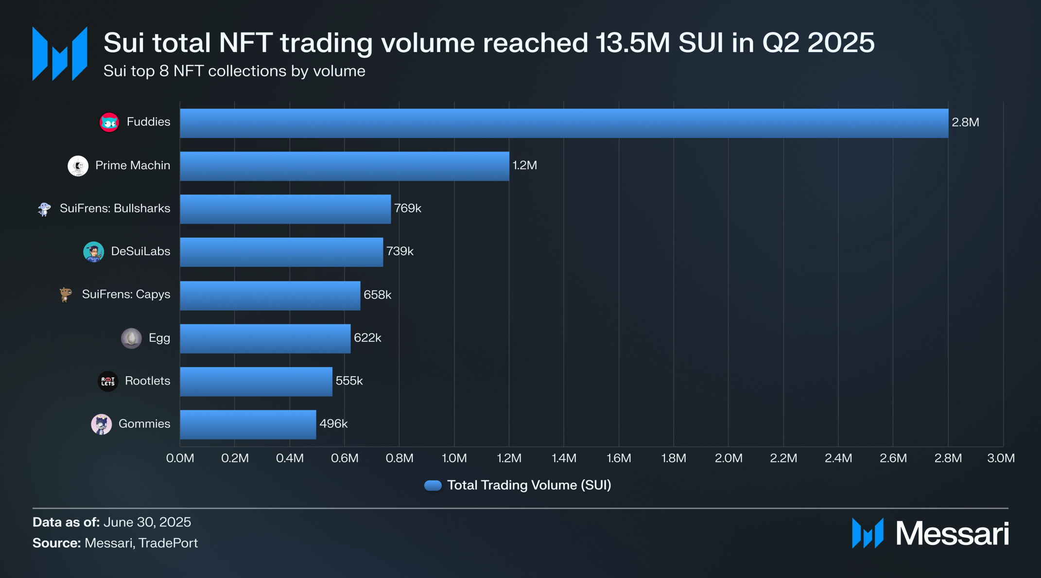
Task: Click the SuiFrens Capys capybara icon
Action: click(66, 295)
